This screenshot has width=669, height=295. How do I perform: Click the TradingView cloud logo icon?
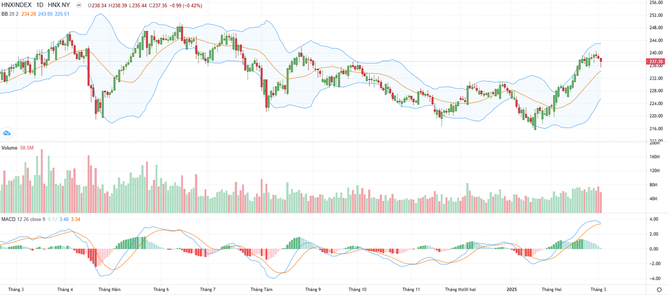(x=7, y=132)
